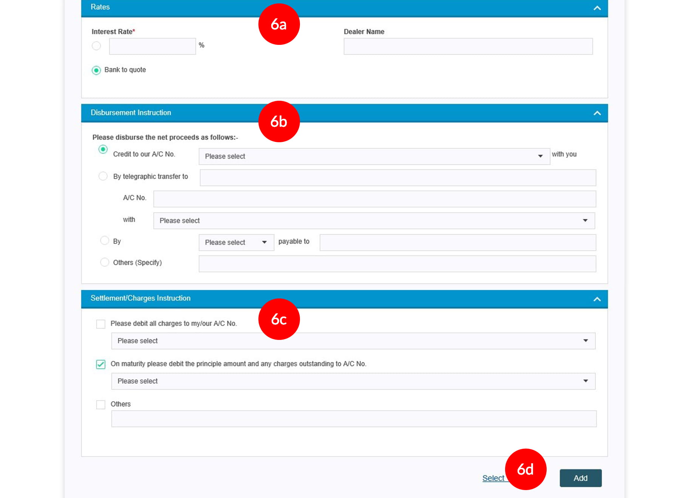Open the Credit to our A/C dropdown
680x498 pixels.
374,156
